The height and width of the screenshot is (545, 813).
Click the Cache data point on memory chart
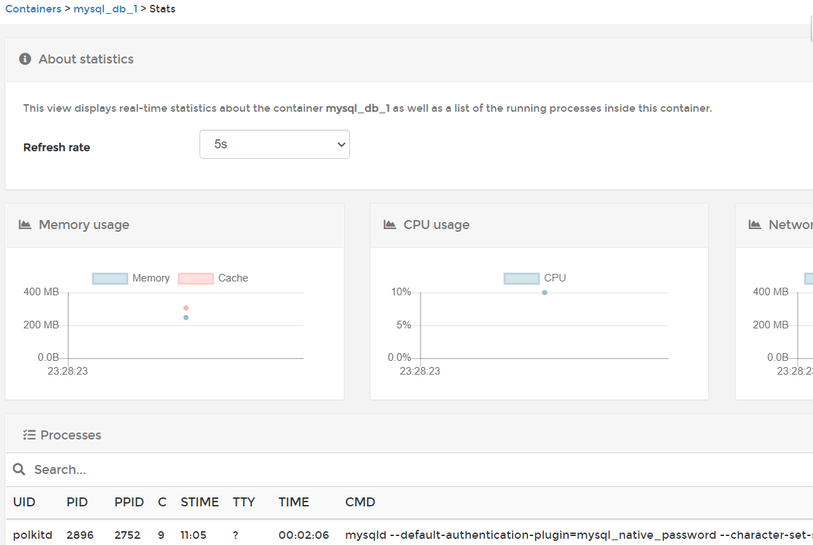[x=186, y=308]
